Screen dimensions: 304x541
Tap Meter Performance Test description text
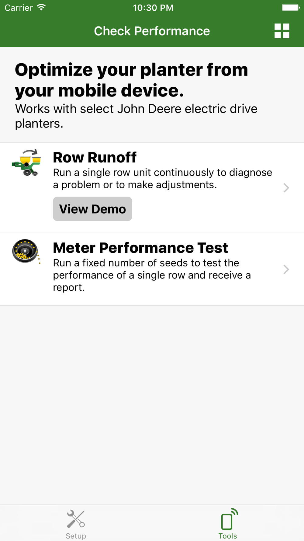[152, 275]
